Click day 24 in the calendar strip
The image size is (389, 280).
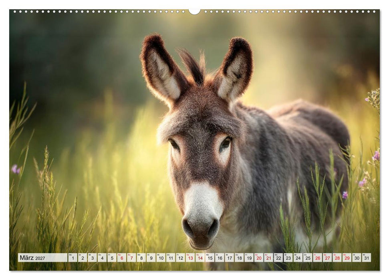pyautogui.click(x=298, y=258)
